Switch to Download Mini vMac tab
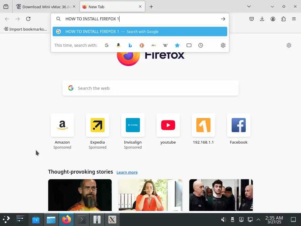Screen dimensions: 301x226 46,7
